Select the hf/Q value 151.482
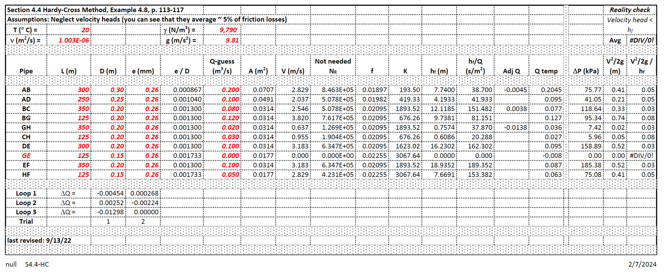 (x=480, y=109)
